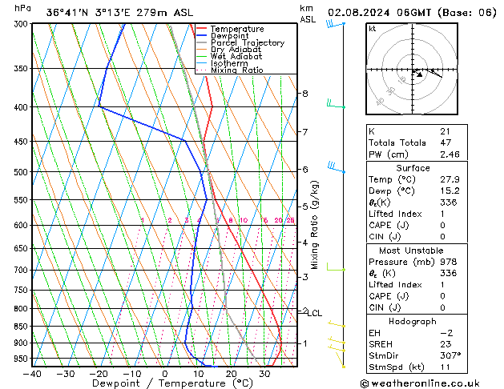Click the LCL marker label
504x389 pixels.
pos(314,313)
